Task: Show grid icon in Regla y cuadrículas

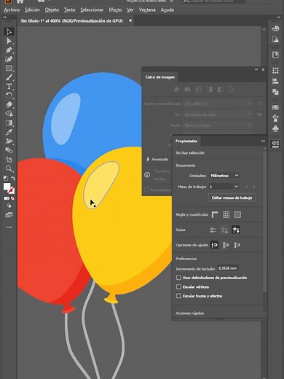Action: (x=226, y=214)
